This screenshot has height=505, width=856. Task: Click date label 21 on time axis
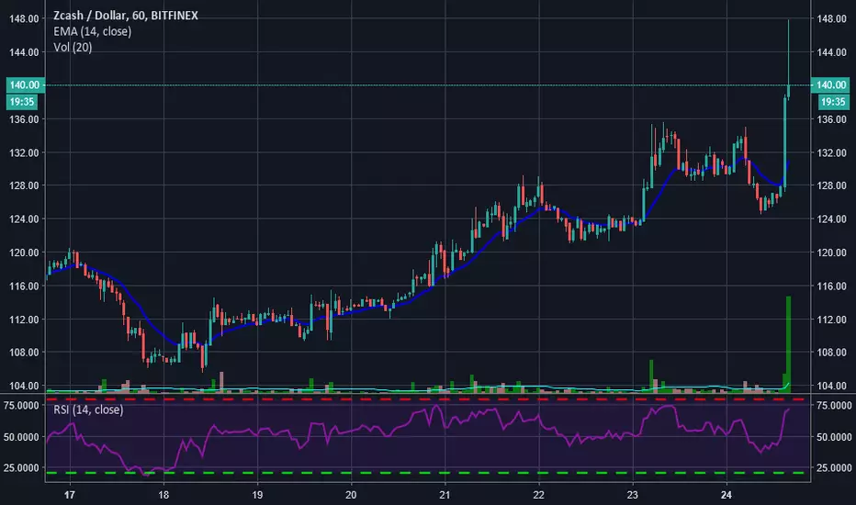click(x=445, y=495)
